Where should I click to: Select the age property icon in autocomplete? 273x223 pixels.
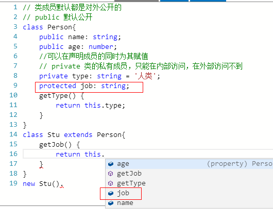(111, 164)
